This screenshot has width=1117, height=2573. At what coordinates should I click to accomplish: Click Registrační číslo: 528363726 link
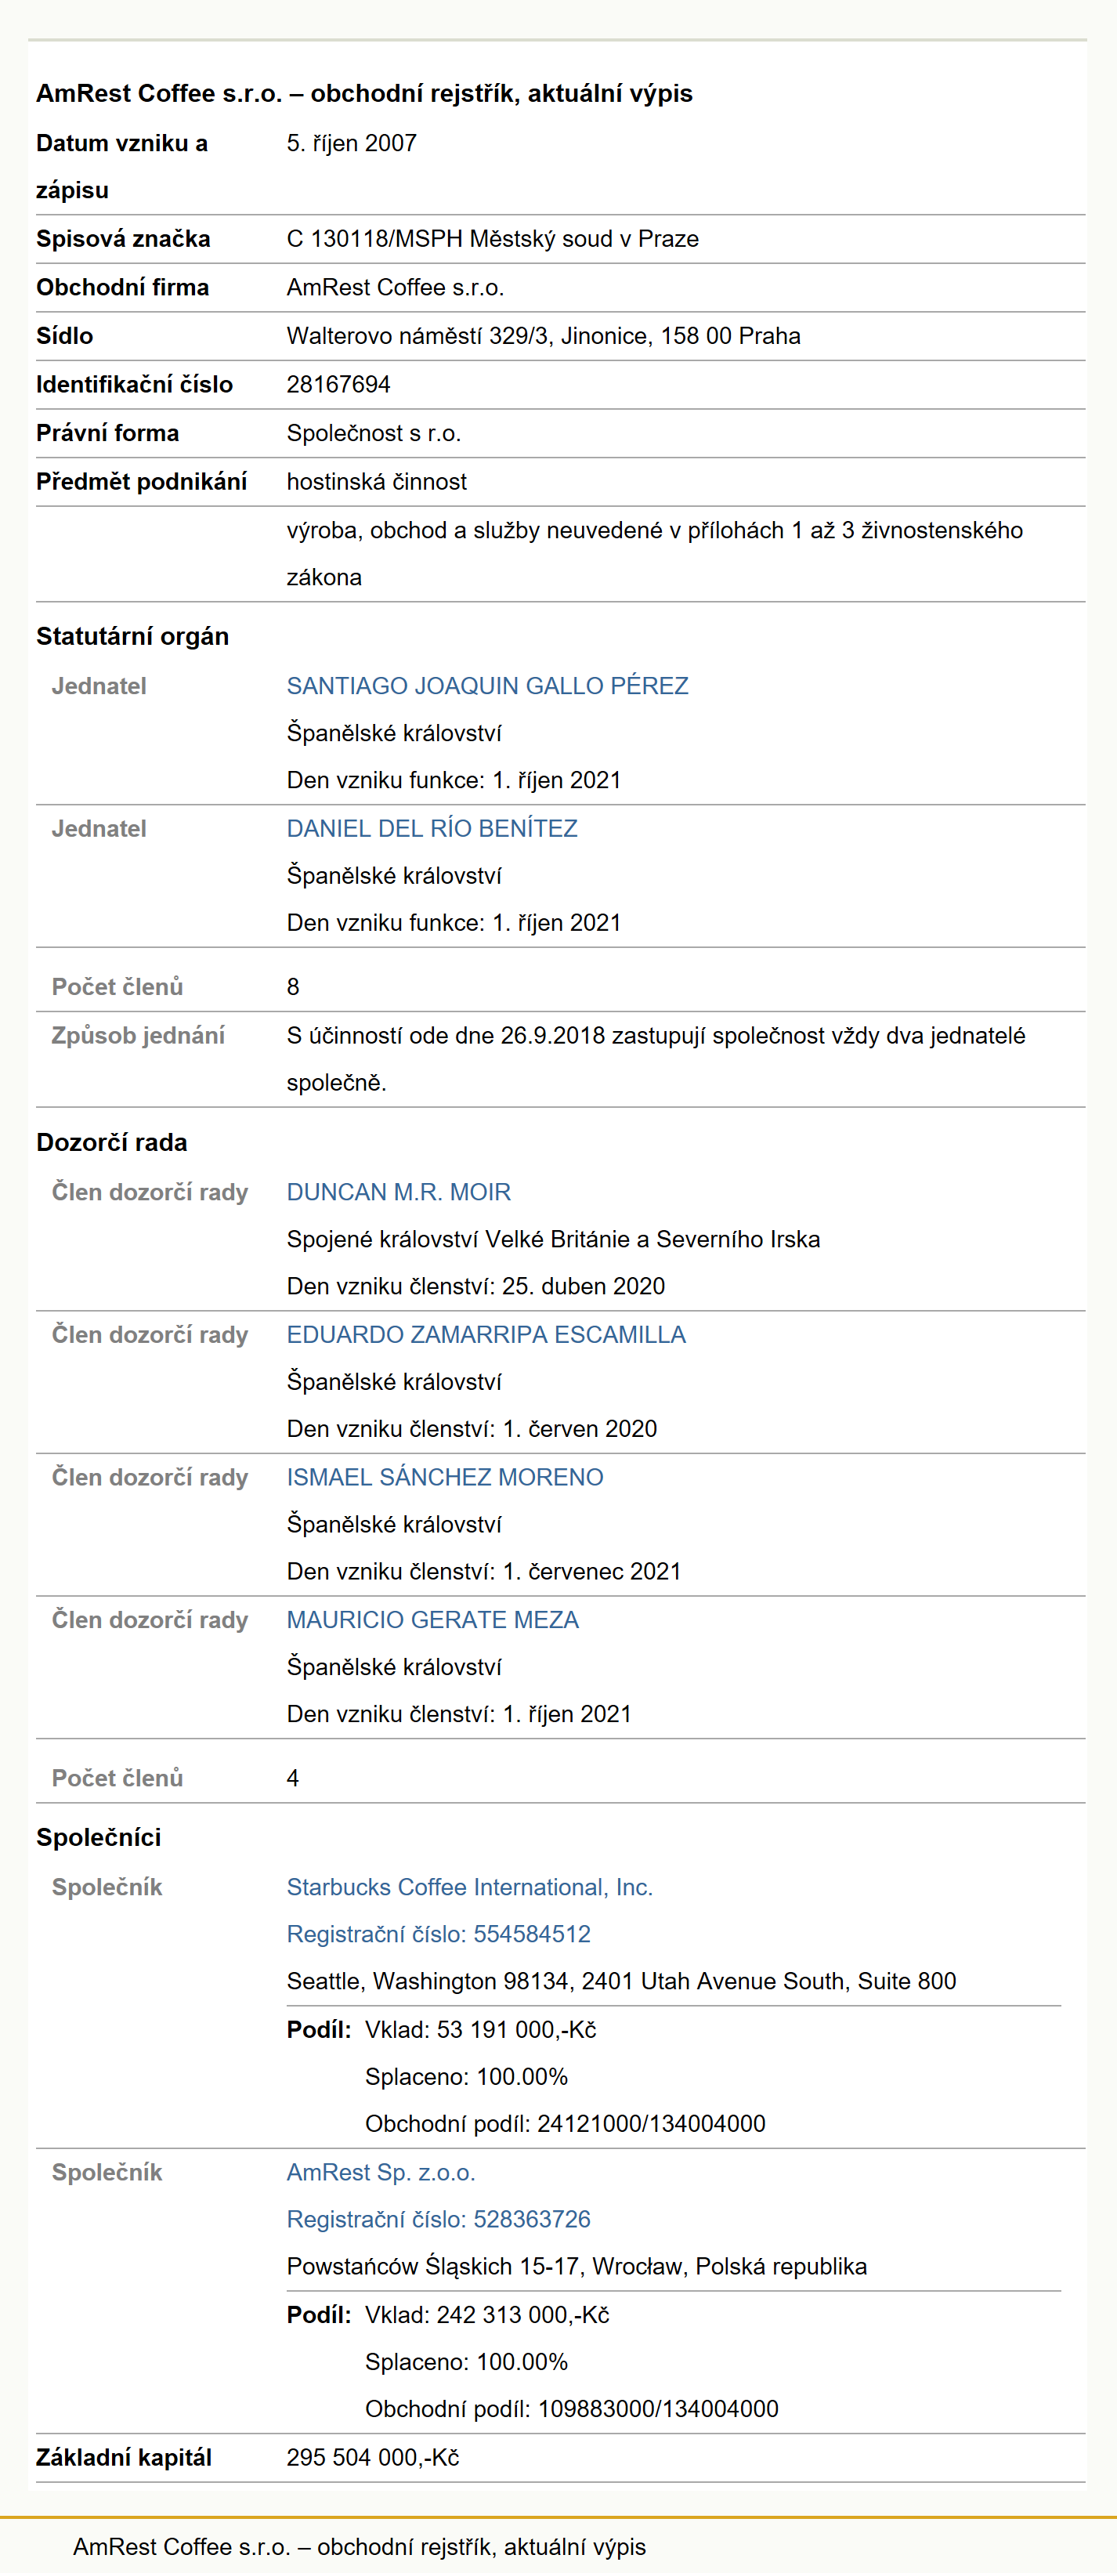pyautogui.click(x=438, y=2220)
